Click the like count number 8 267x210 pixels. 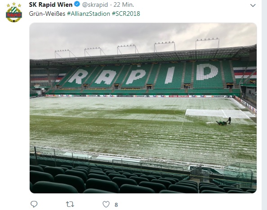click(x=116, y=205)
